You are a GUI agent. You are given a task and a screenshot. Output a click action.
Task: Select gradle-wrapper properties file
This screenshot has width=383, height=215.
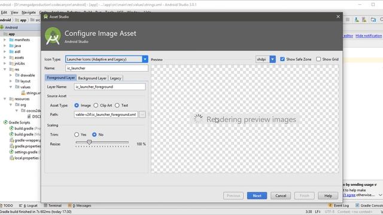click(x=28, y=140)
